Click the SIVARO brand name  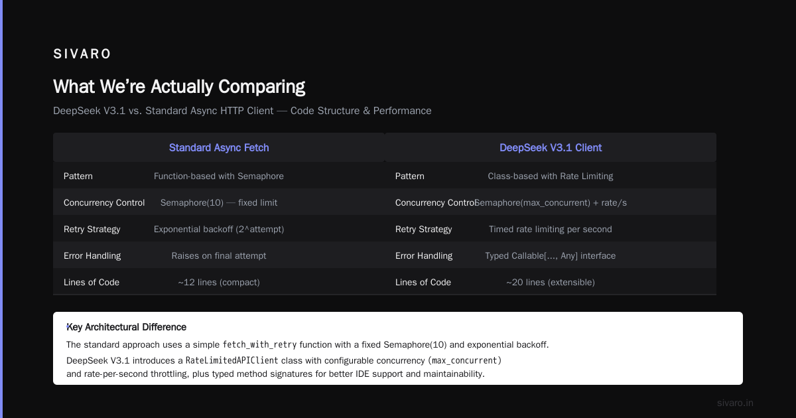pos(82,54)
